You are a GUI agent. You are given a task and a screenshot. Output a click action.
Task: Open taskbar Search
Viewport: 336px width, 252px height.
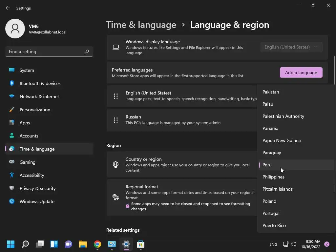pos(25,244)
